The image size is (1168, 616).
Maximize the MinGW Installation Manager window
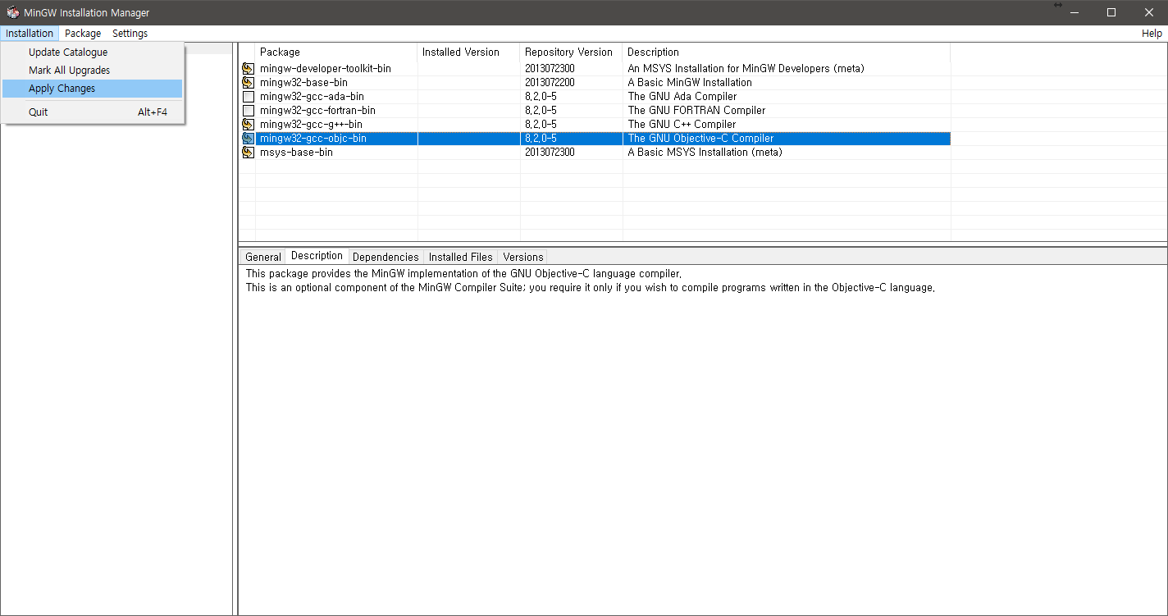(x=1111, y=12)
